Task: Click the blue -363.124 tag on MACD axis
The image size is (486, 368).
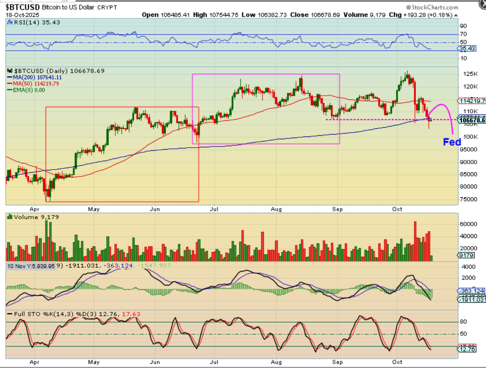Action: click(x=472, y=291)
